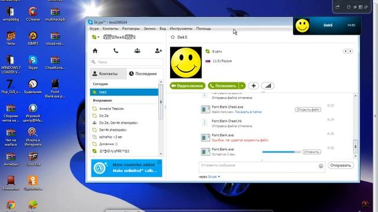
Task: Click the create group icon
Action: point(137,51)
